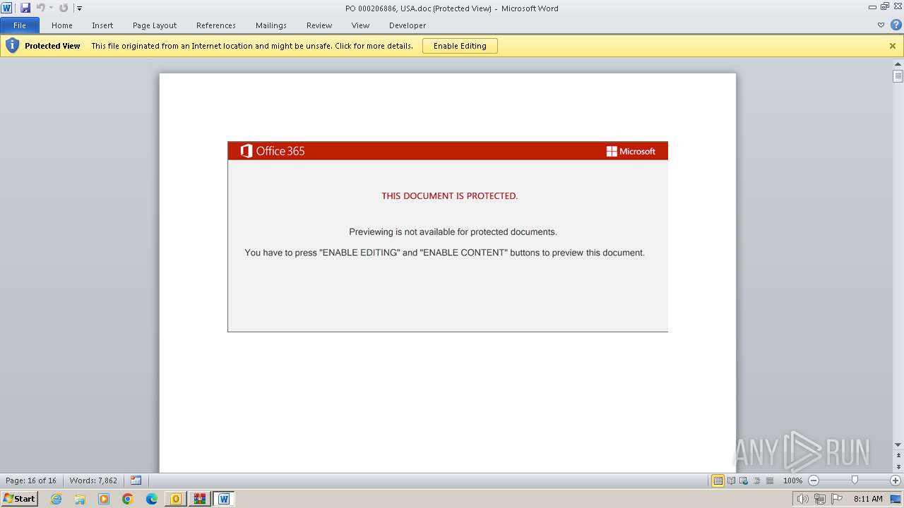Click the vertical scrollbar down arrow
The width and height of the screenshot is (904, 508).
pyautogui.click(x=898, y=445)
